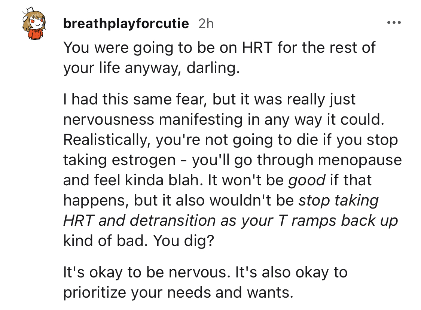
Task: Tap the word 'estrogen' in the comment
Action: [144, 160]
